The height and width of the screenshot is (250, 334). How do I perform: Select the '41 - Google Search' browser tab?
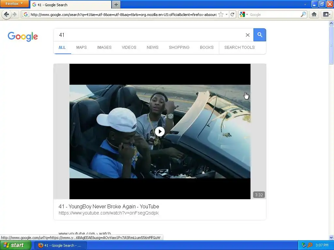71,5
